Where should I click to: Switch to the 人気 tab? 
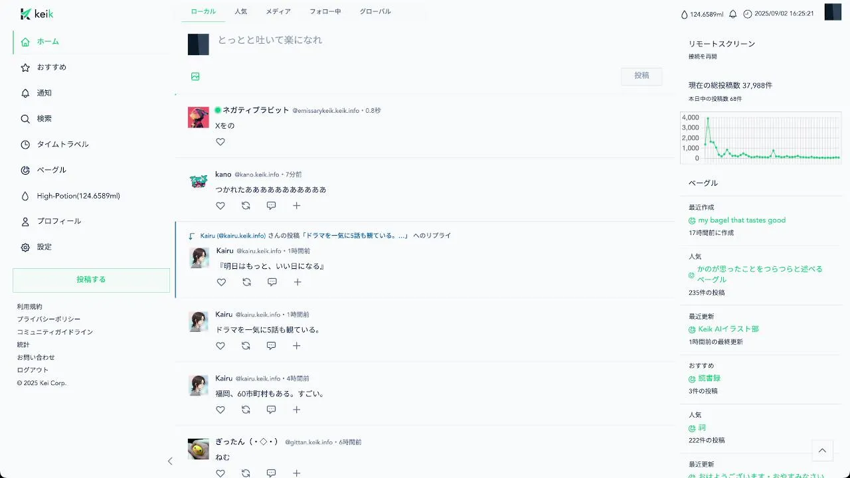(x=240, y=11)
